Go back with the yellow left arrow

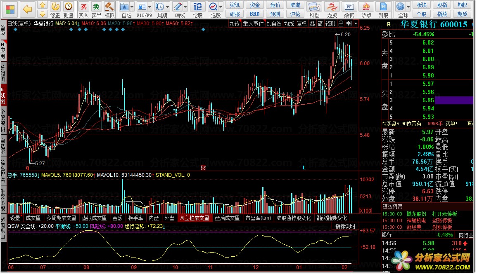[27, 9]
